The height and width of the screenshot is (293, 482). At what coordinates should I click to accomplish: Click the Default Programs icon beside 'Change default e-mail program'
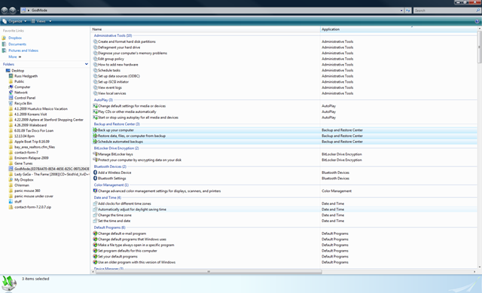[x=96, y=233]
